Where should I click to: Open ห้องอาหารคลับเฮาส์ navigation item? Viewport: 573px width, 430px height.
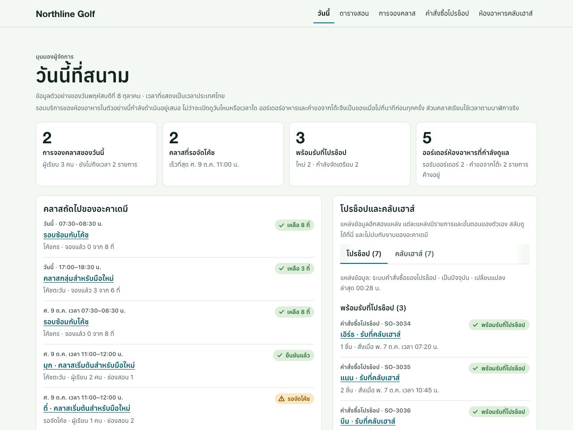click(506, 13)
